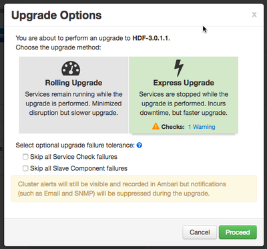Select the Rolling Upgrade heading
This screenshot has width=267, height=249.
pyautogui.click(x=73, y=83)
